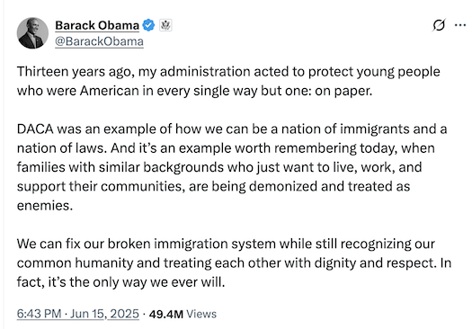
Task: Click the line 'fact, it's the only way'
Action: pos(121,282)
